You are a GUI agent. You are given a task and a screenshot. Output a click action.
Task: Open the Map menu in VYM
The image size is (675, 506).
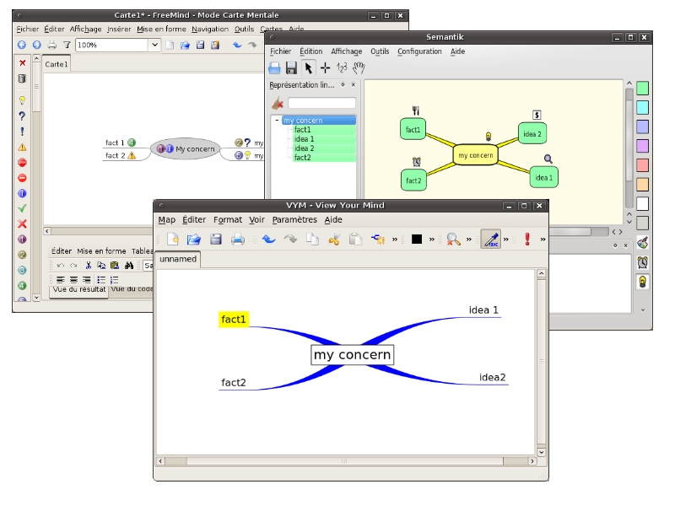[x=166, y=220]
